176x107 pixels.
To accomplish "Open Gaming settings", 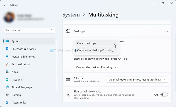I will pyautogui.click(x=16, y=95).
